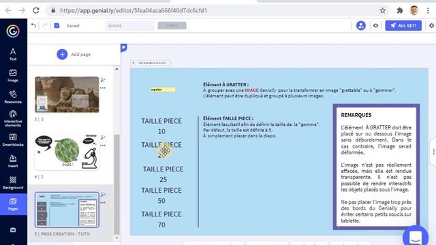Preview the genially with eye icon
Viewport: 436px width, 245px height.
click(x=375, y=26)
